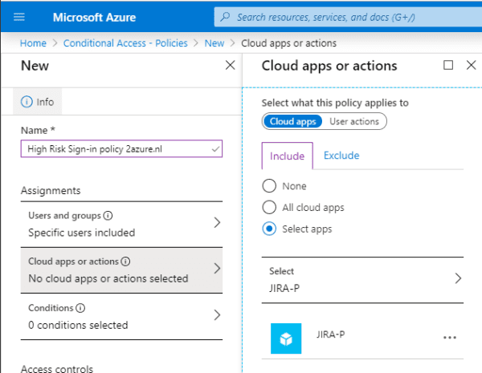This screenshot has height=373, width=482.
Task: Click the name field validation checkmark
Action: pyautogui.click(x=215, y=149)
